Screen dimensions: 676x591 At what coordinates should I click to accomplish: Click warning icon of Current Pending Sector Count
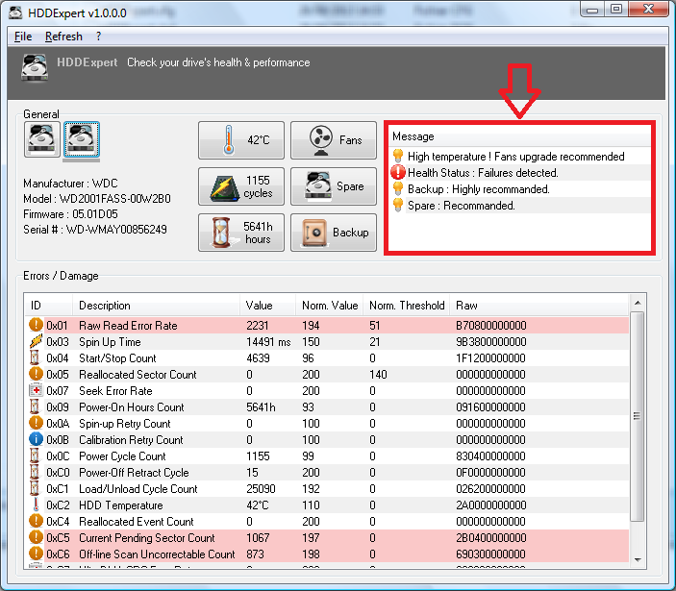point(36,537)
